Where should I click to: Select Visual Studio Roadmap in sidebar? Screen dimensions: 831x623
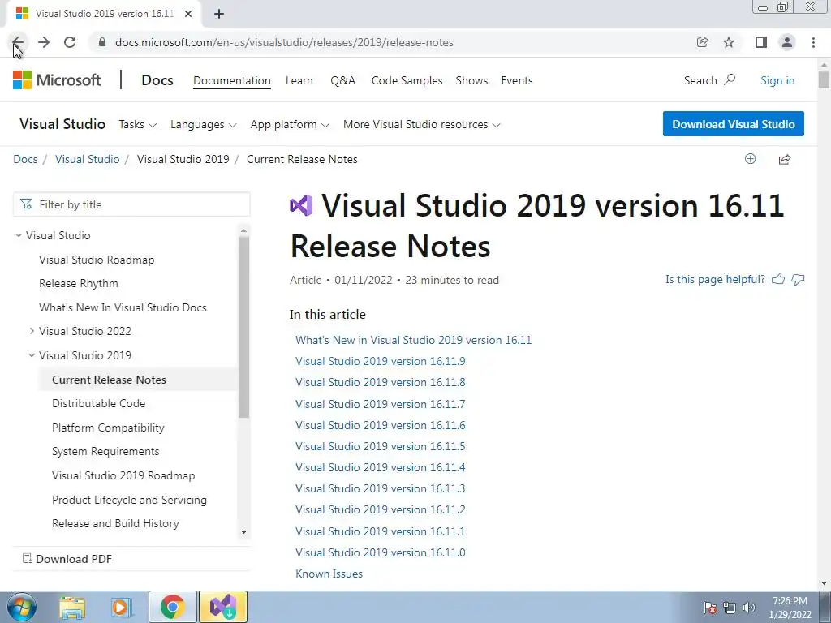click(x=97, y=260)
